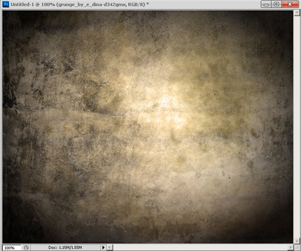This screenshot has height=251, width=301.
Task: Open the status bar options arrow menu
Action: click(104, 247)
